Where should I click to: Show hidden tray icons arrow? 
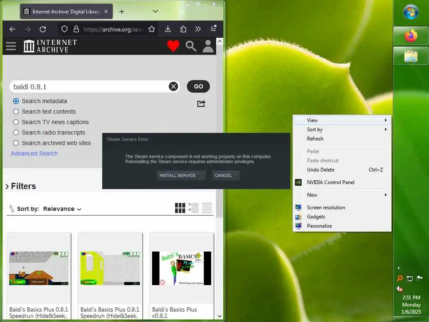[398, 268]
